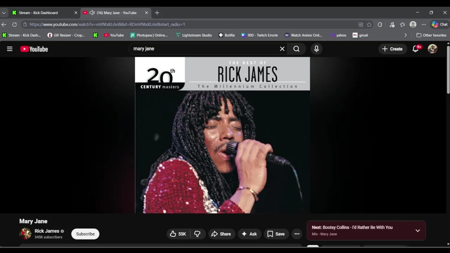This screenshot has height=253, width=450.
Task: Open a new browser tab
Action: 157,13
